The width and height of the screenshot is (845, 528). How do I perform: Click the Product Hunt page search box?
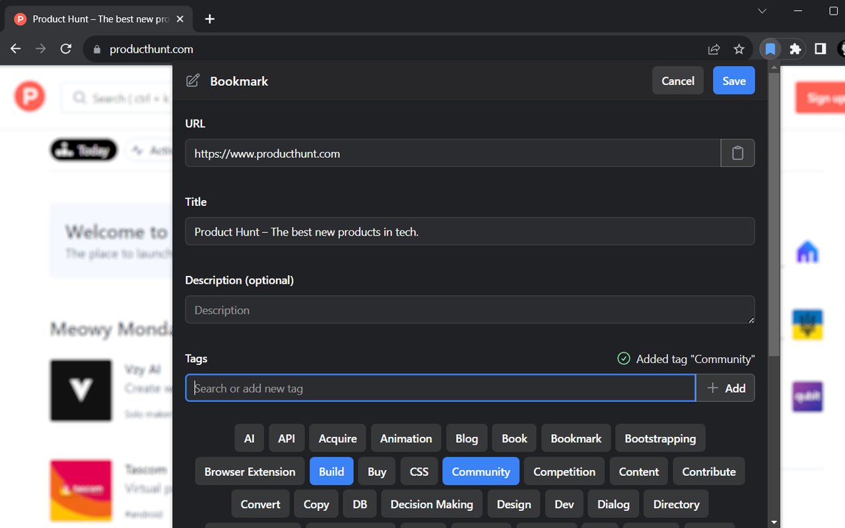pos(118,98)
